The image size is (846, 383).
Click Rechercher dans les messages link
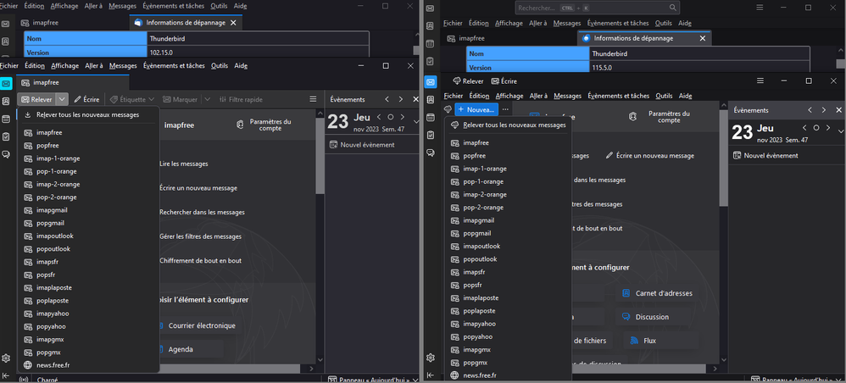(x=202, y=212)
